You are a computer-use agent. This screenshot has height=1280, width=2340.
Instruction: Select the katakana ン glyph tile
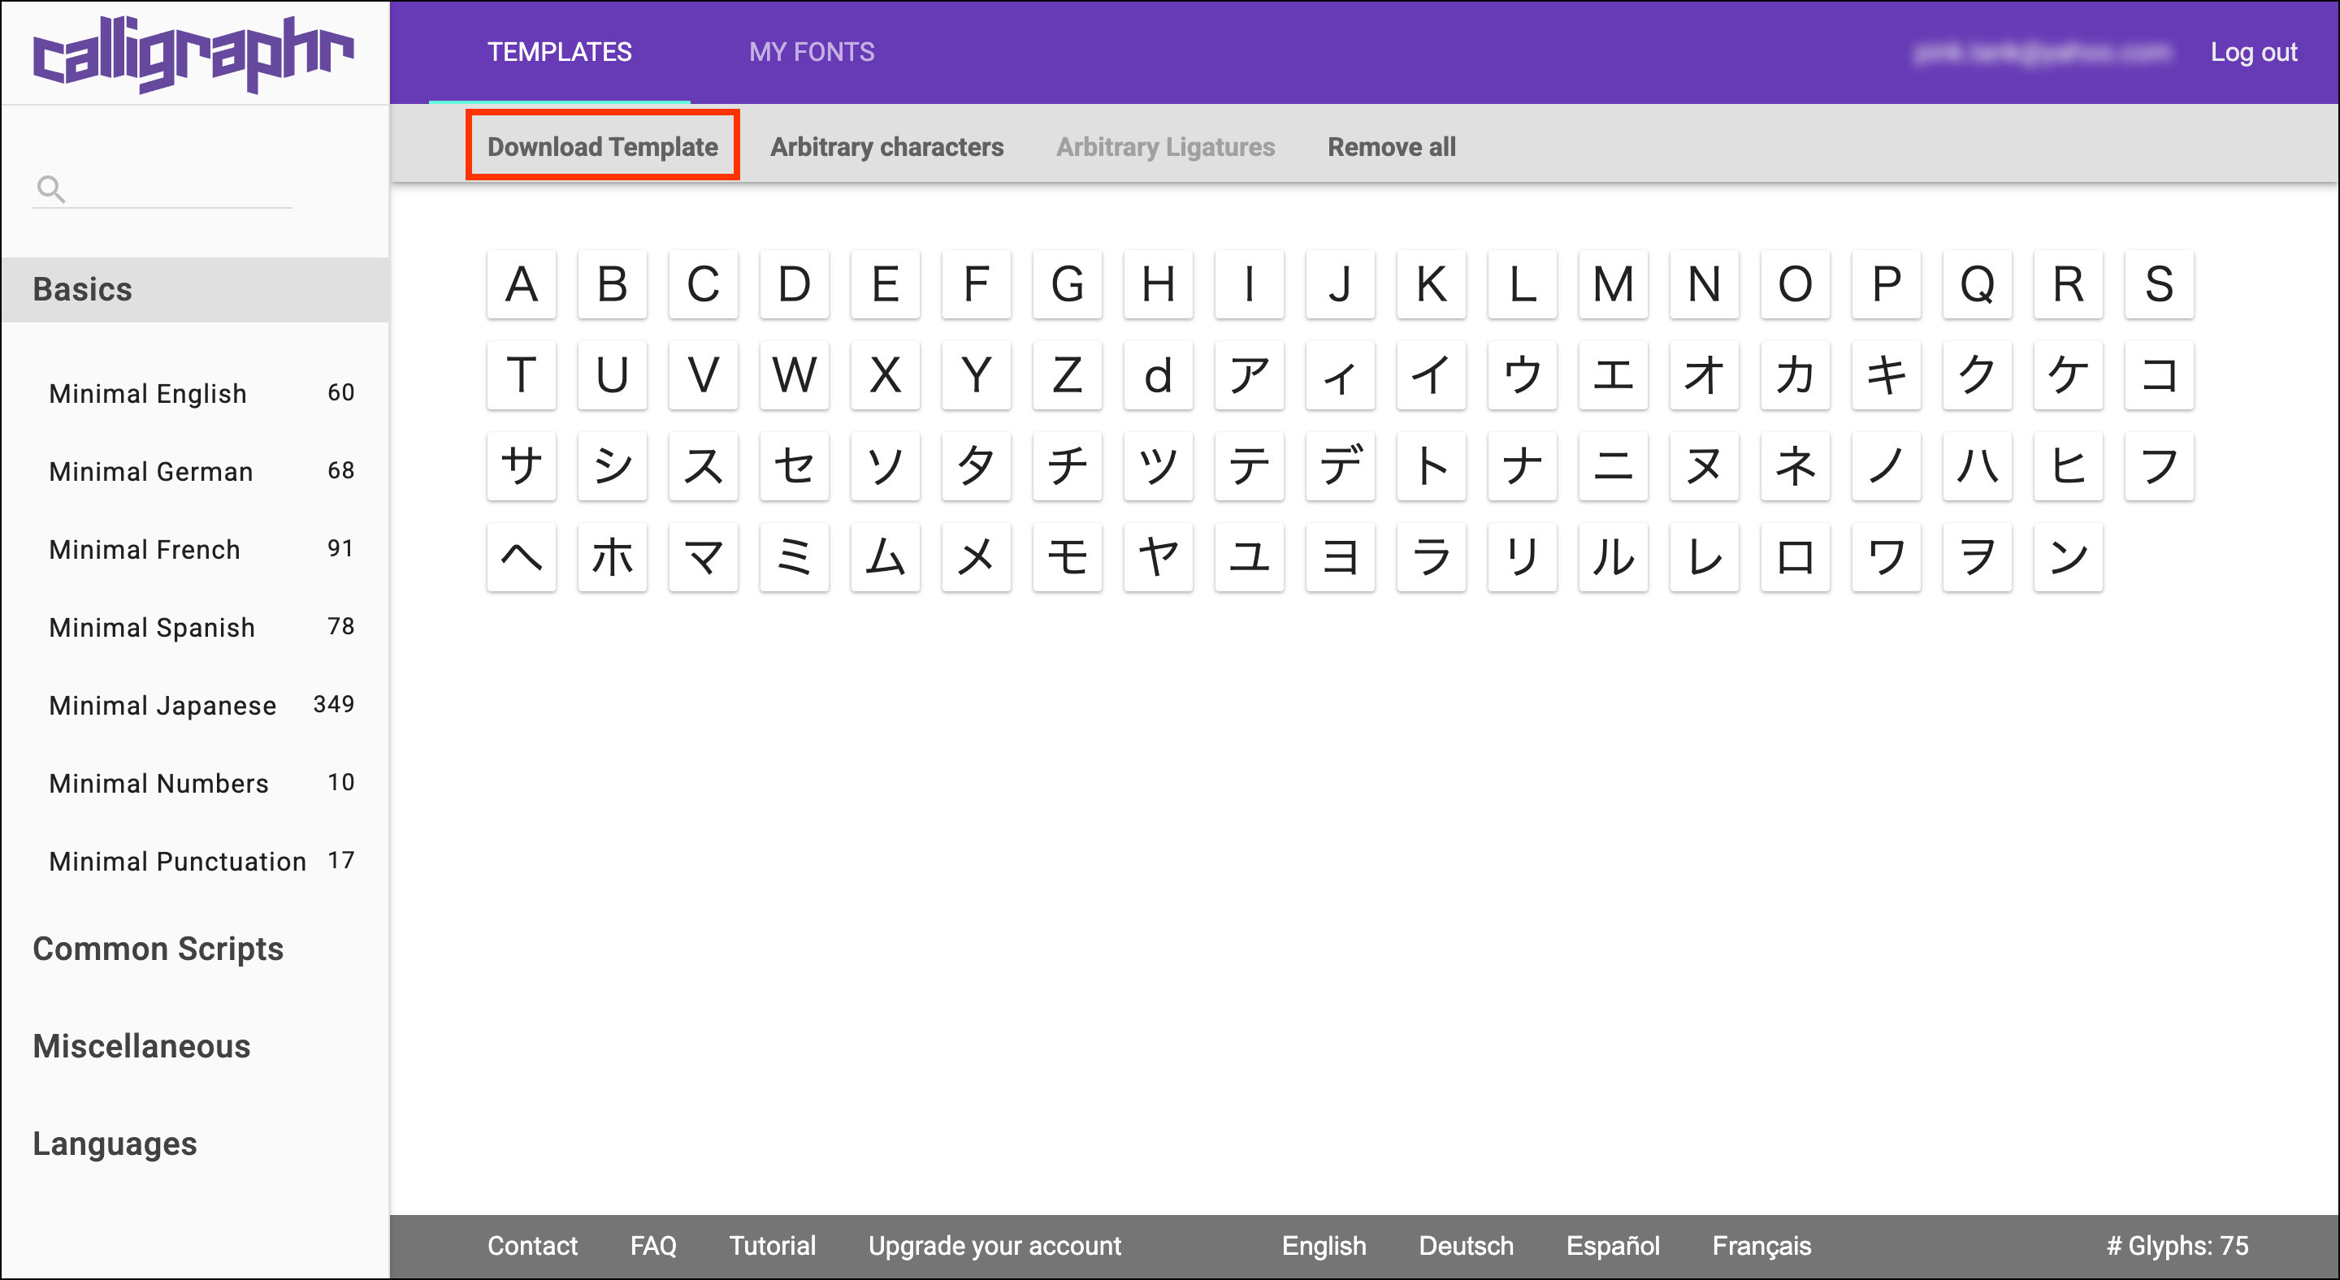[x=2068, y=556]
